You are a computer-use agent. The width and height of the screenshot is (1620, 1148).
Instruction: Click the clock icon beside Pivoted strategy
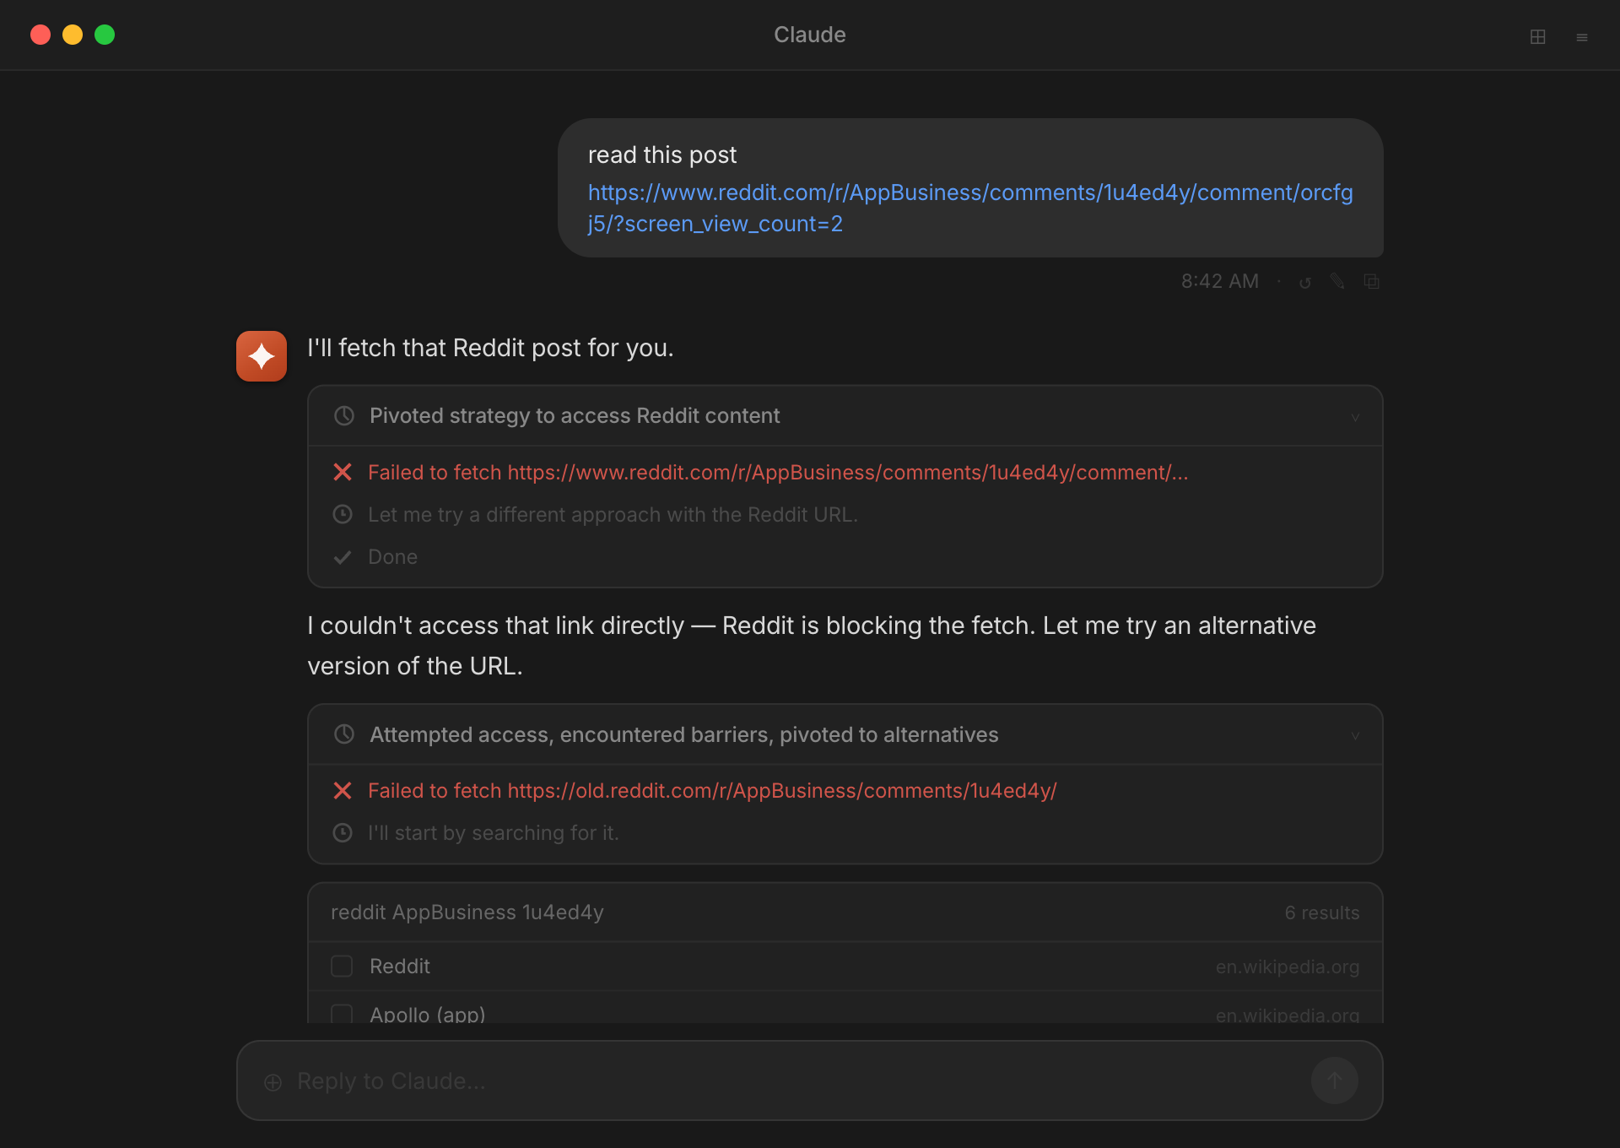343,415
